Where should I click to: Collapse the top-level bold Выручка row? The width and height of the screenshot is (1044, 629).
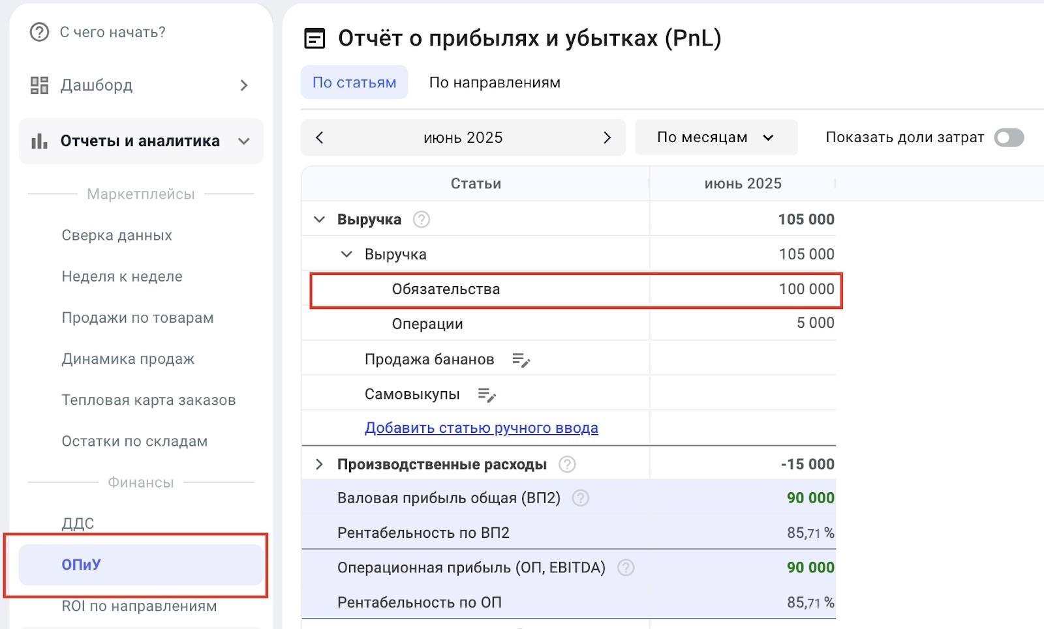[x=319, y=220]
